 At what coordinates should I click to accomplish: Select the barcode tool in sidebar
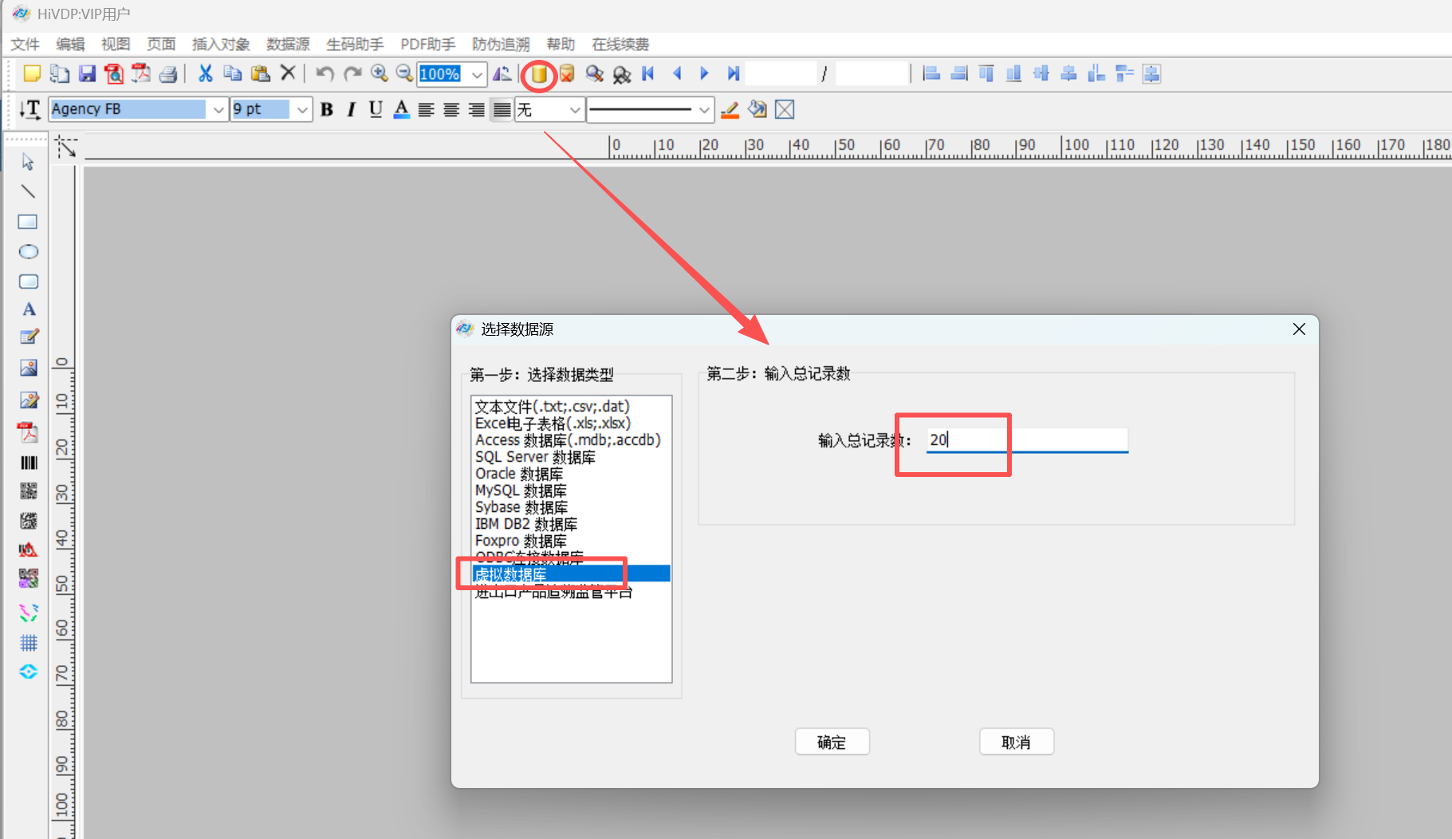point(29,463)
